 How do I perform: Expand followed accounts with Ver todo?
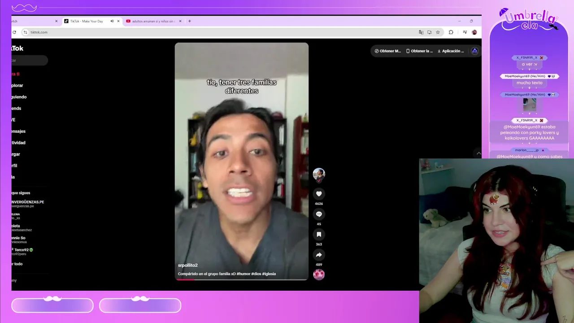17,264
